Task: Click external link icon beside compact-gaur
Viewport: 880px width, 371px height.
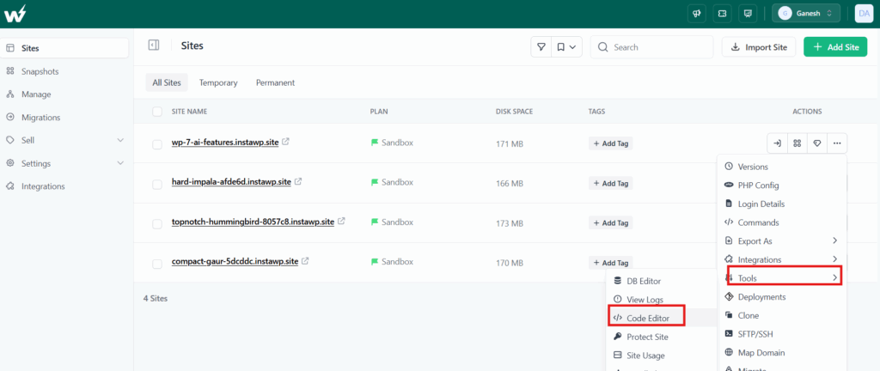Action: (x=305, y=260)
